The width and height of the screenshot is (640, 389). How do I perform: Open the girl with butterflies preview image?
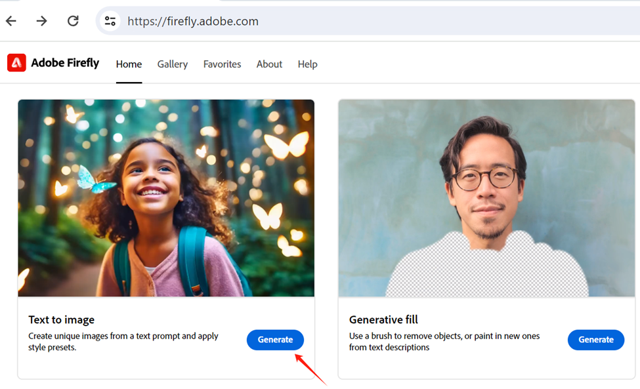click(166, 197)
